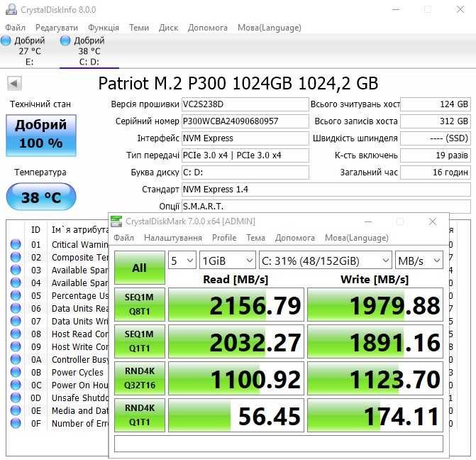This screenshot has width=476, height=460.
Task: Click the Добрий 100 % health status button
Action: (x=41, y=136)
